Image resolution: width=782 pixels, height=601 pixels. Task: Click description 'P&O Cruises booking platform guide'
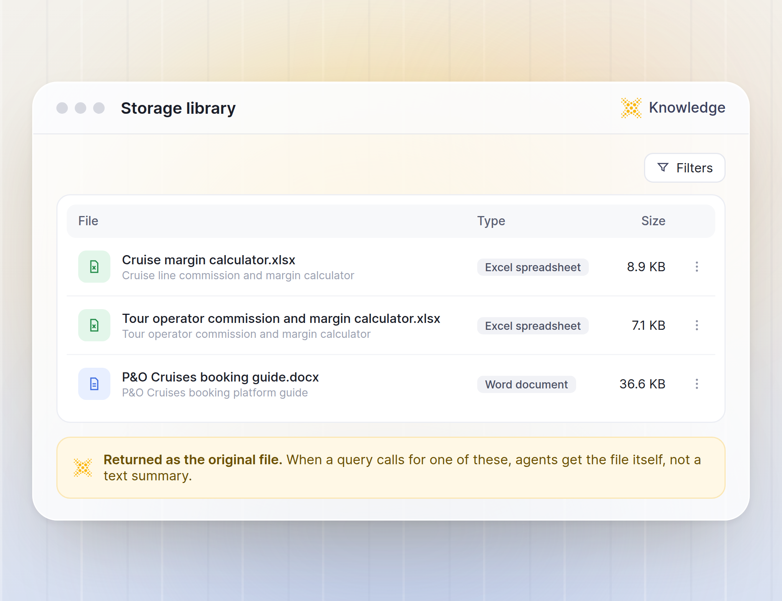click(x=215, y=393)
